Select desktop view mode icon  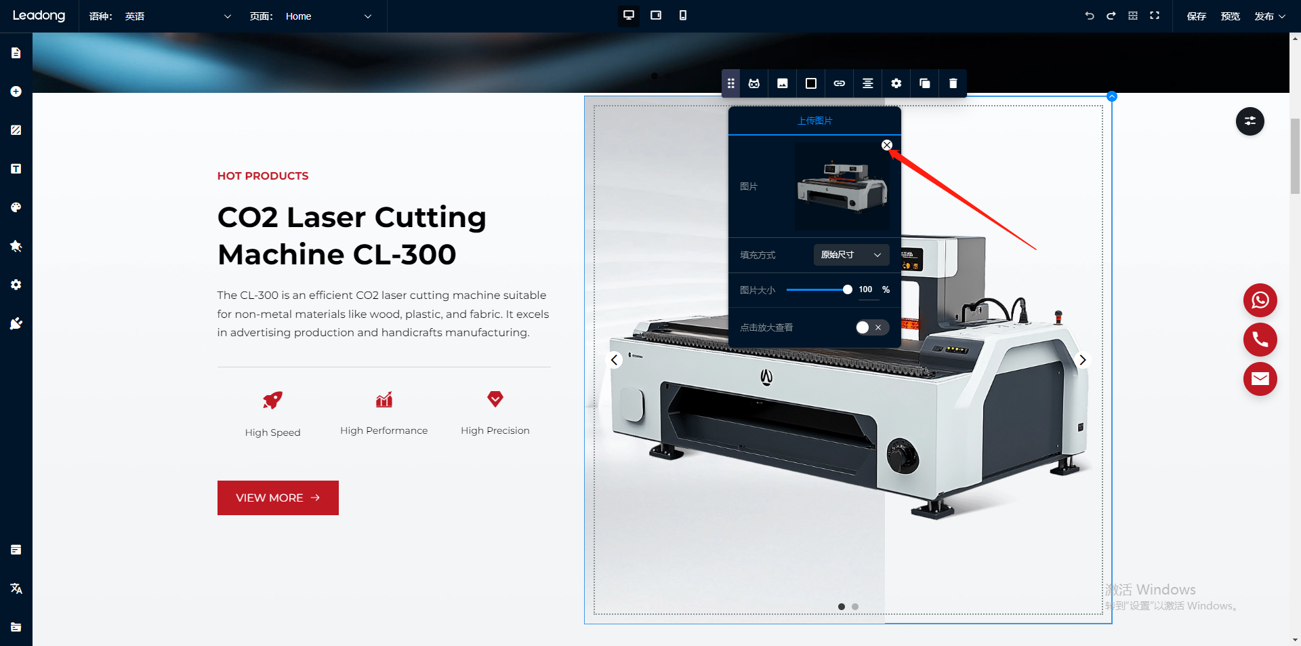click(628, 16)
